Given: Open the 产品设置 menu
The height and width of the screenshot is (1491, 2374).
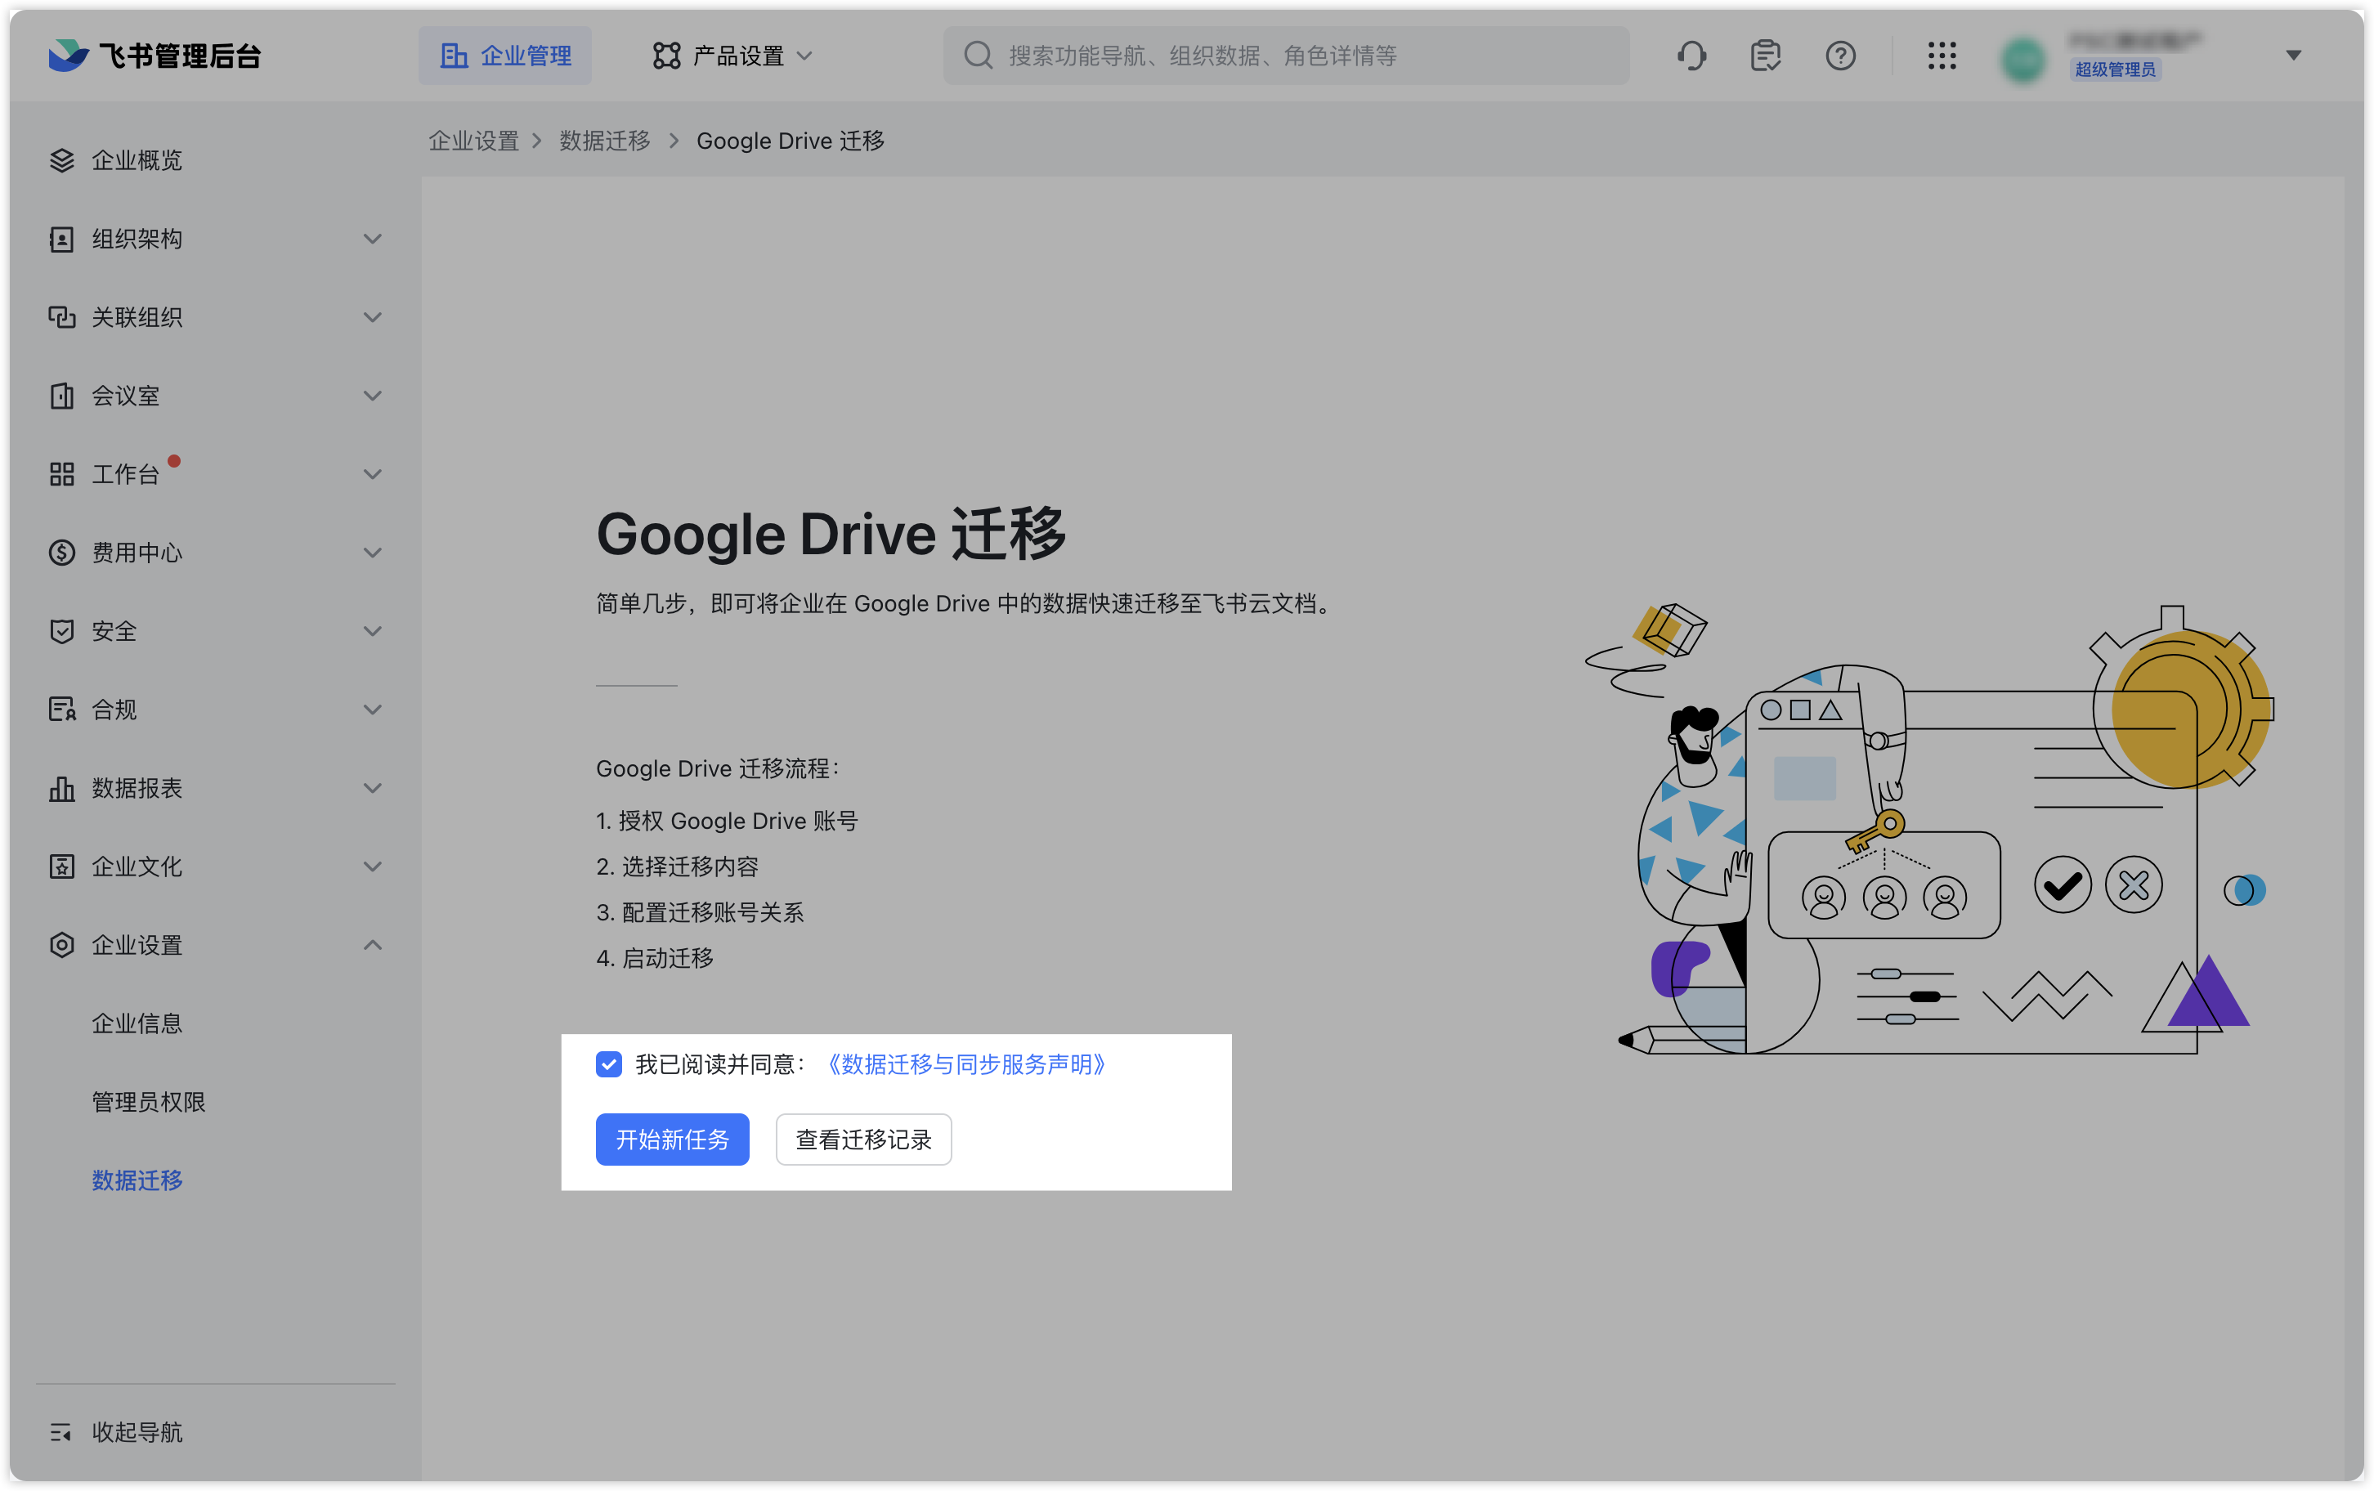Looking at the screenshot, I should coord(732,56).
